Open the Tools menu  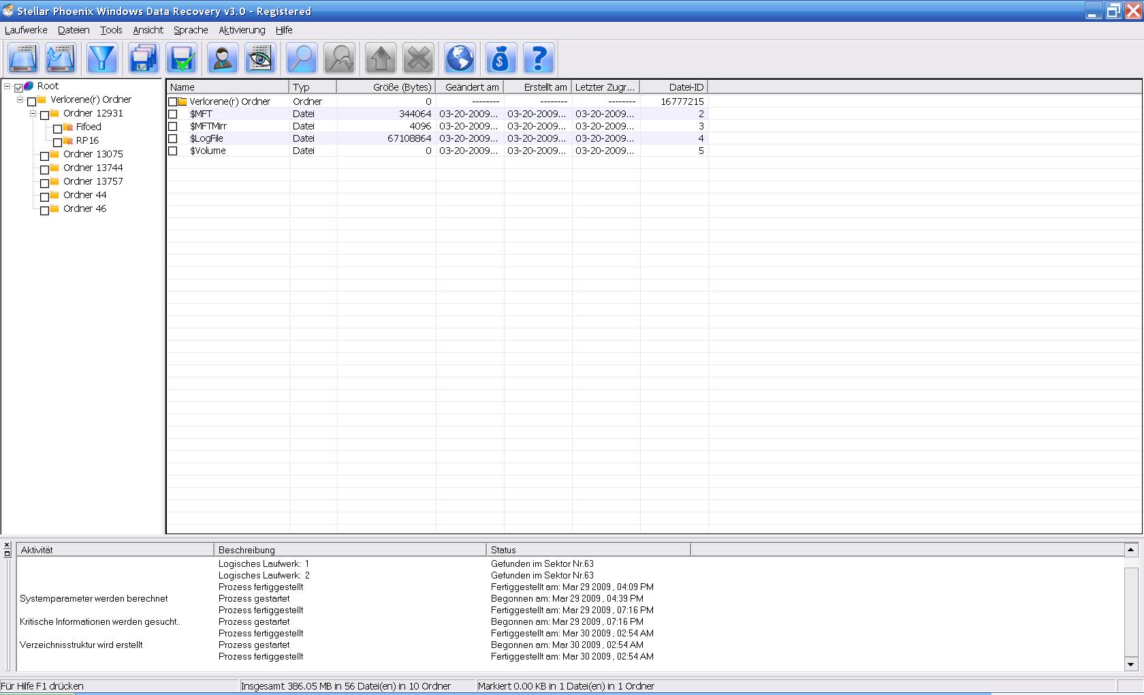point(111,30)
